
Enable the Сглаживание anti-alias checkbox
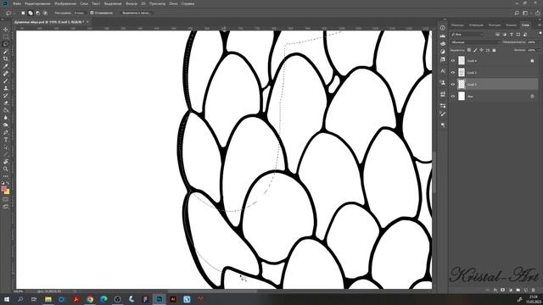(92, 13)
